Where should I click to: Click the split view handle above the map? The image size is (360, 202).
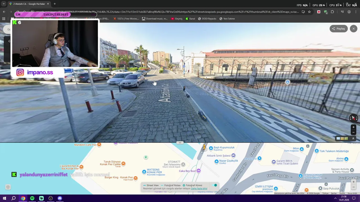click(180, 143)
